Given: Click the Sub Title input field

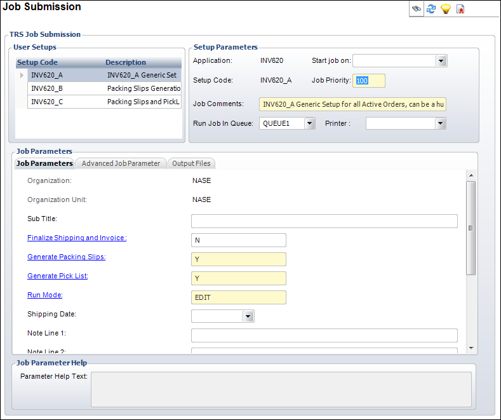Looking at the screenshot, I should [x=324, y=221].
